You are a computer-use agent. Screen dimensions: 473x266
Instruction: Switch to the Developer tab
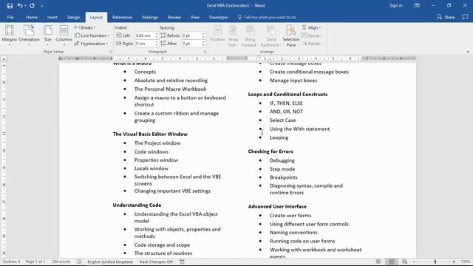(219, 17)
